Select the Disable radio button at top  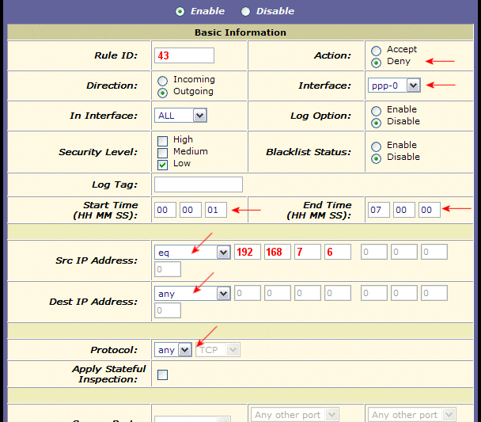245,11
